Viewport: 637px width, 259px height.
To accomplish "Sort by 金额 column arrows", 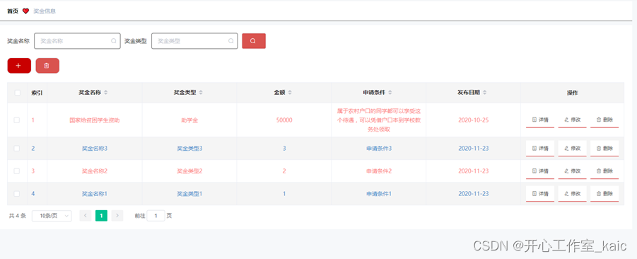I will tap(290, 93).
